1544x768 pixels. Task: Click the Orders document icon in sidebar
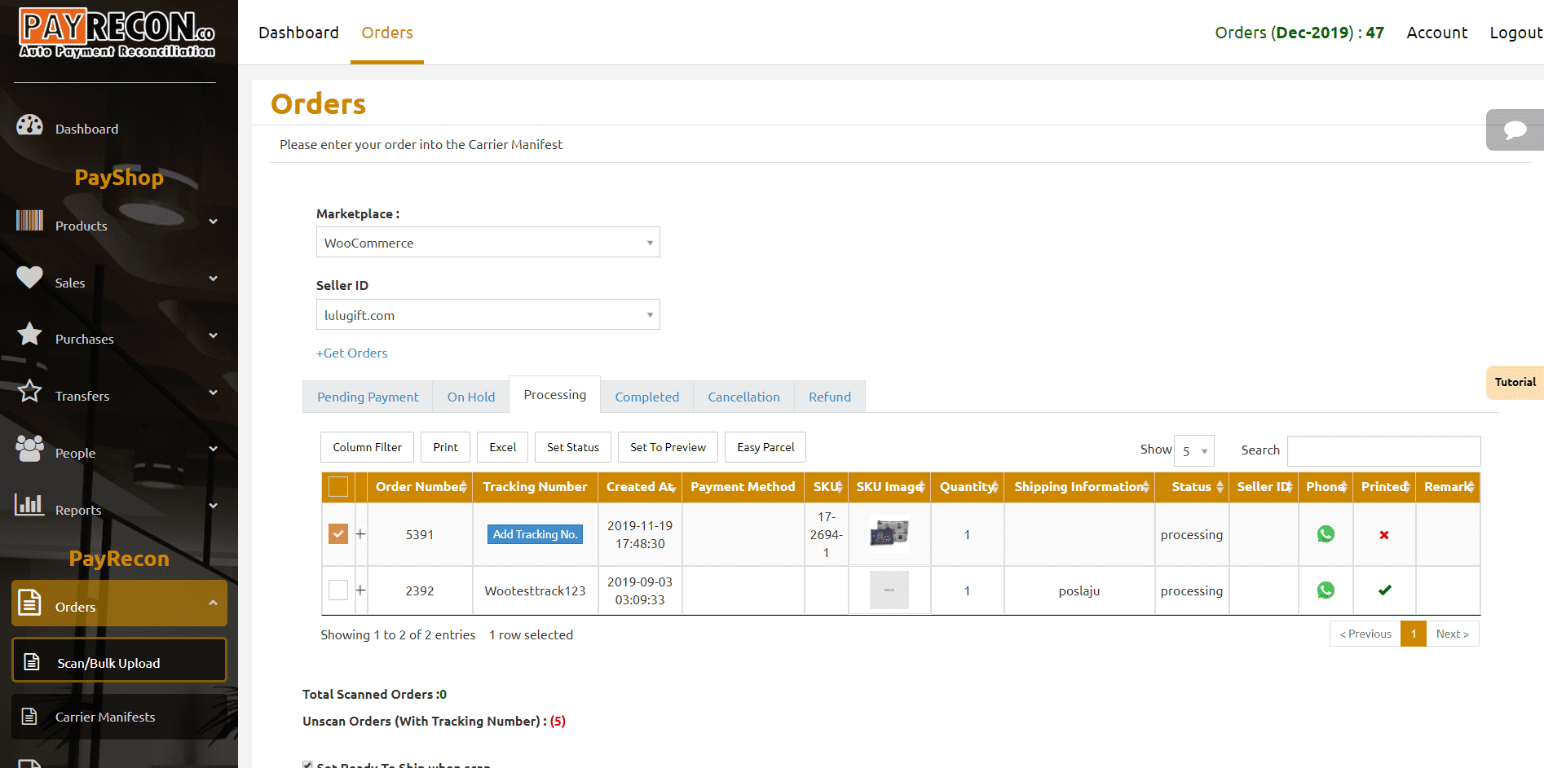(x=29, y=603)
